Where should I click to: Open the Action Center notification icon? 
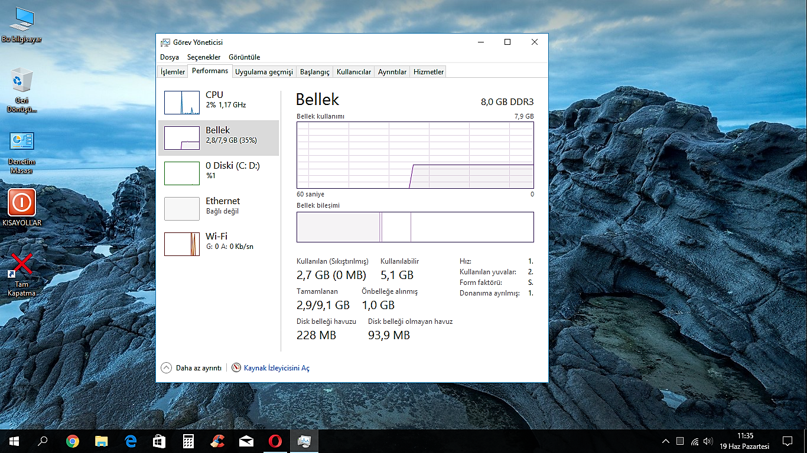pyautogui.click(x=787, y=441)
